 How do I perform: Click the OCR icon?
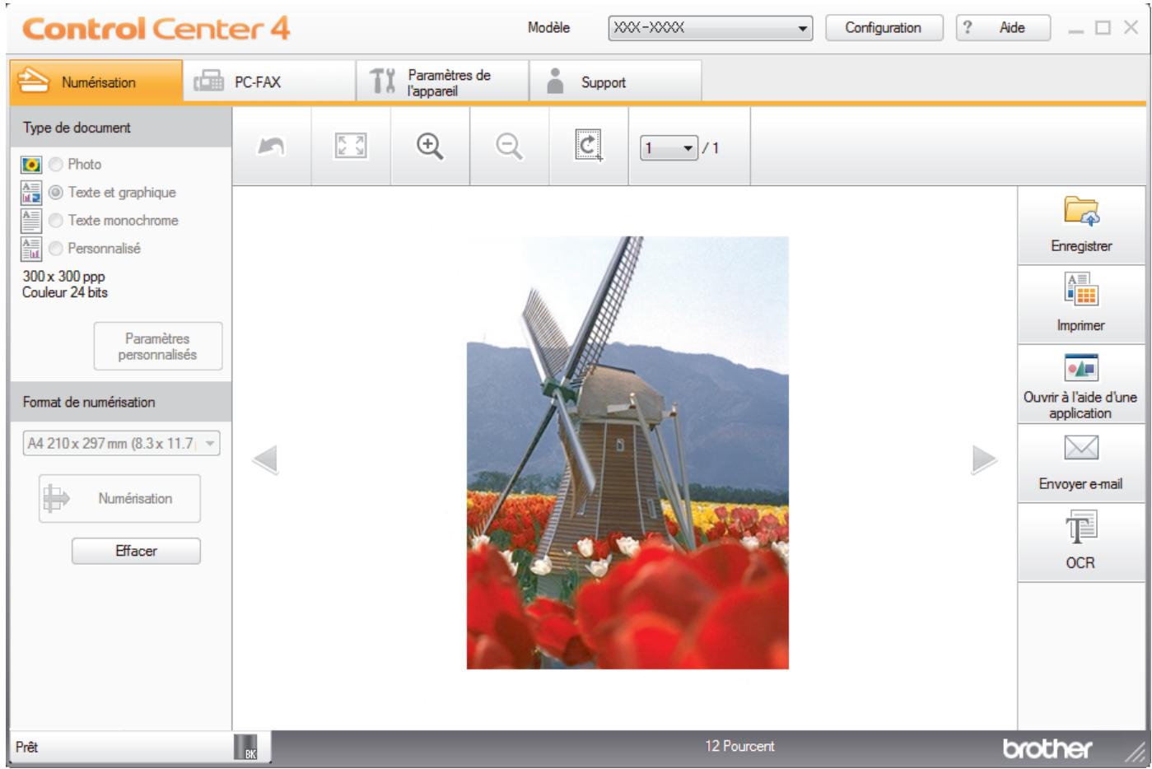pos(1080,527)
